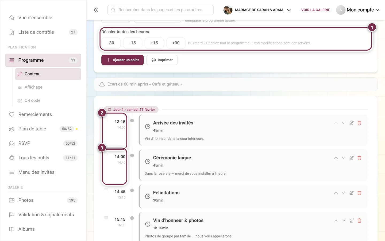The image size is (385, 241).
Task: Open Validation & signalements
Action: click(43, 215)
